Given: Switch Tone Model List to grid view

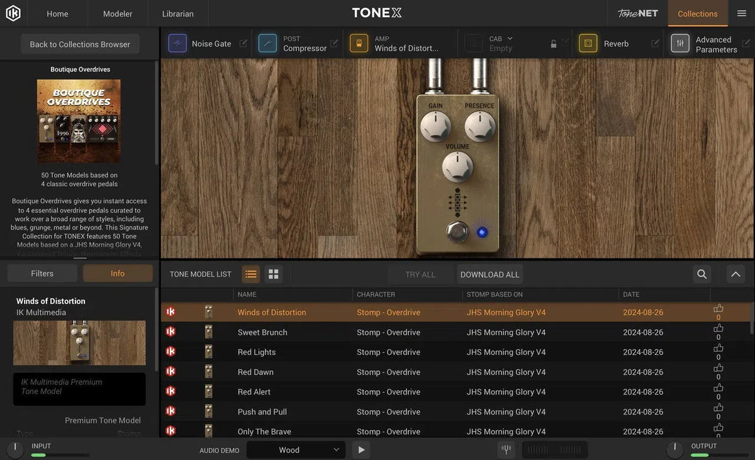Looking at the screenshot, I should [x=273, y=274].
